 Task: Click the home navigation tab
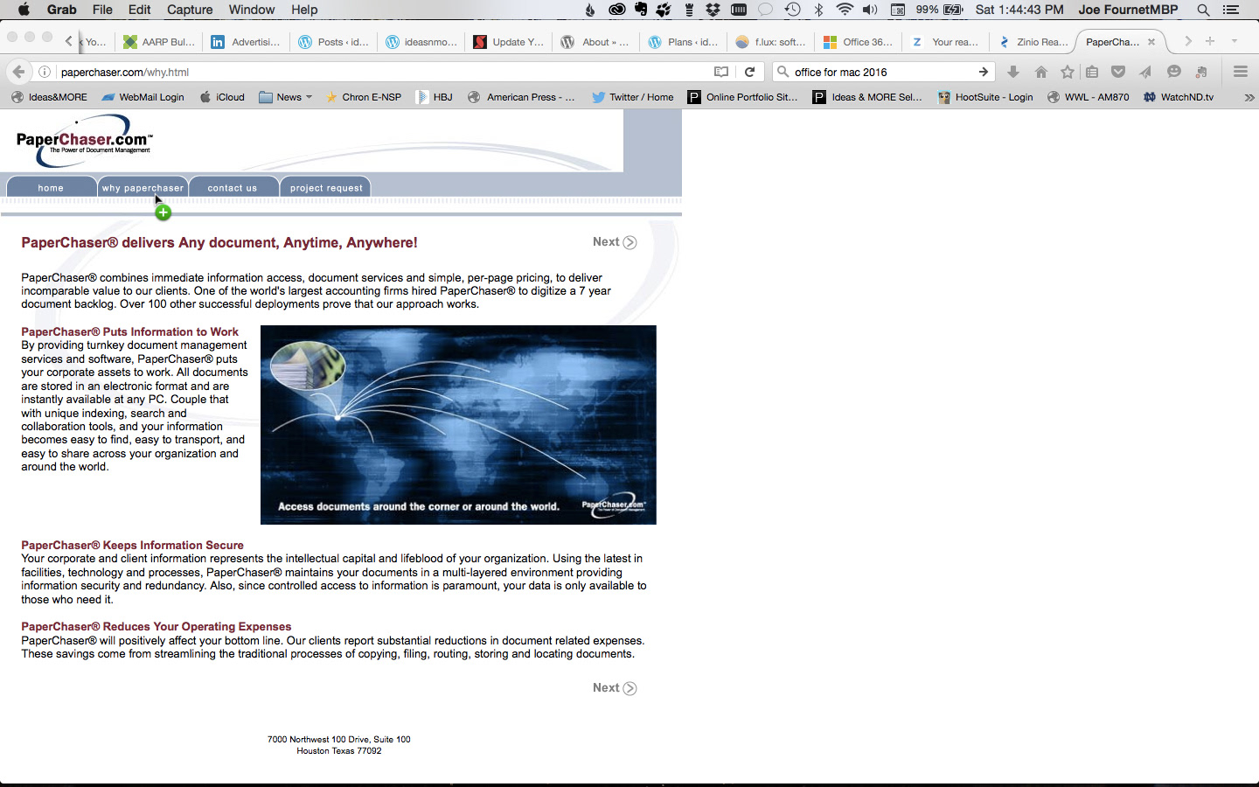point(51,187)
